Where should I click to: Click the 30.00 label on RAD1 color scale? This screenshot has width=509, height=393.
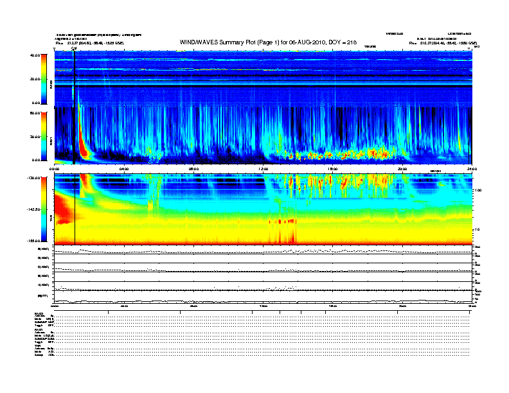tap(35, 137)
